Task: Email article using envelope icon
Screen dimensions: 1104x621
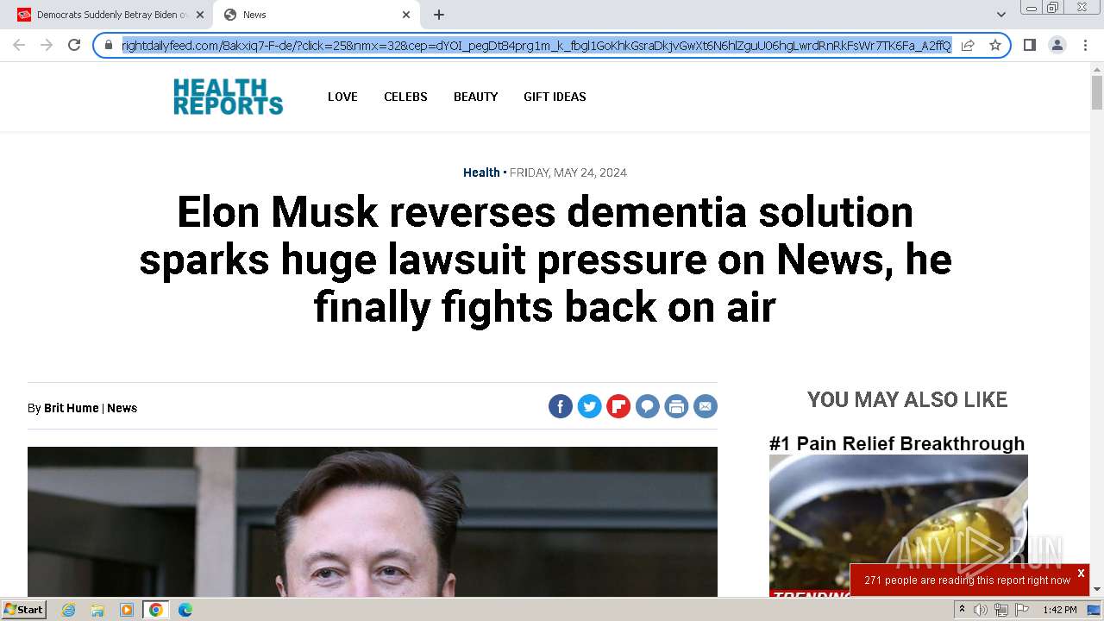Action: [706, 406]
